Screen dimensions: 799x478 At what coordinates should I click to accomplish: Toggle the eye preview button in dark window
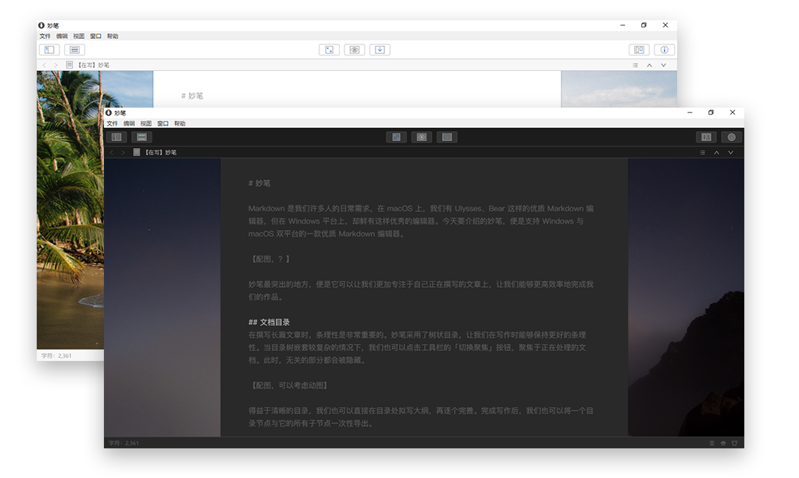coord(422,137)
